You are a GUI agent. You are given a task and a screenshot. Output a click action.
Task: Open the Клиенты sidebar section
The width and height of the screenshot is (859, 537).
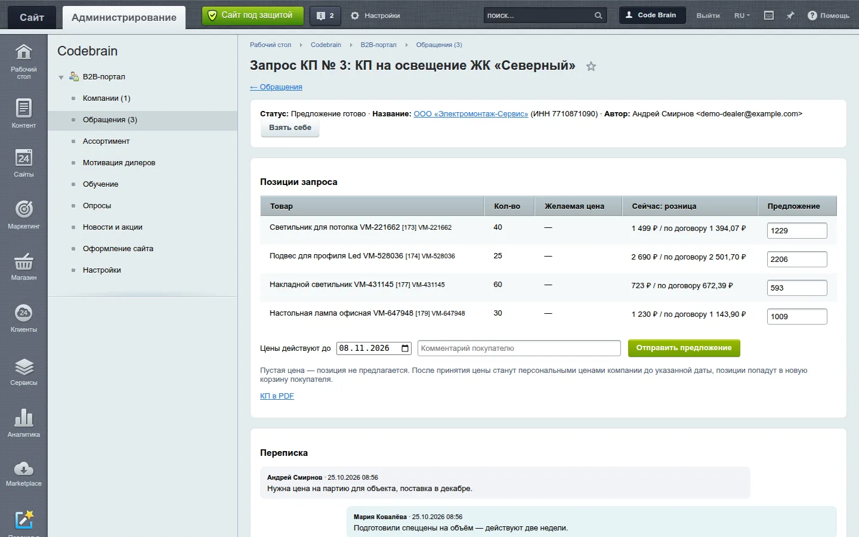coord(23,318)
